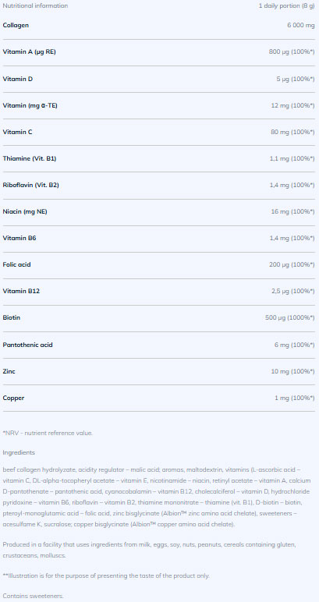Select the Vitamin A (µg RE) label
The width and height of the screenshot is (319, 602).
(29, 51)
